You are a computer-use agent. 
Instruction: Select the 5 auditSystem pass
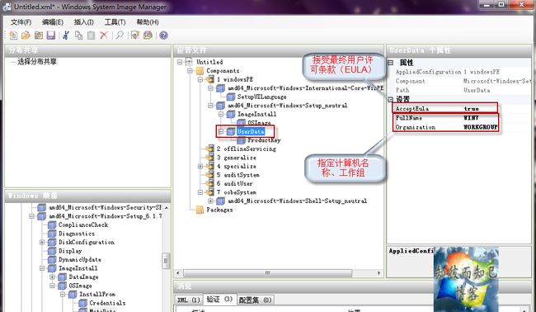coord(238,175)
